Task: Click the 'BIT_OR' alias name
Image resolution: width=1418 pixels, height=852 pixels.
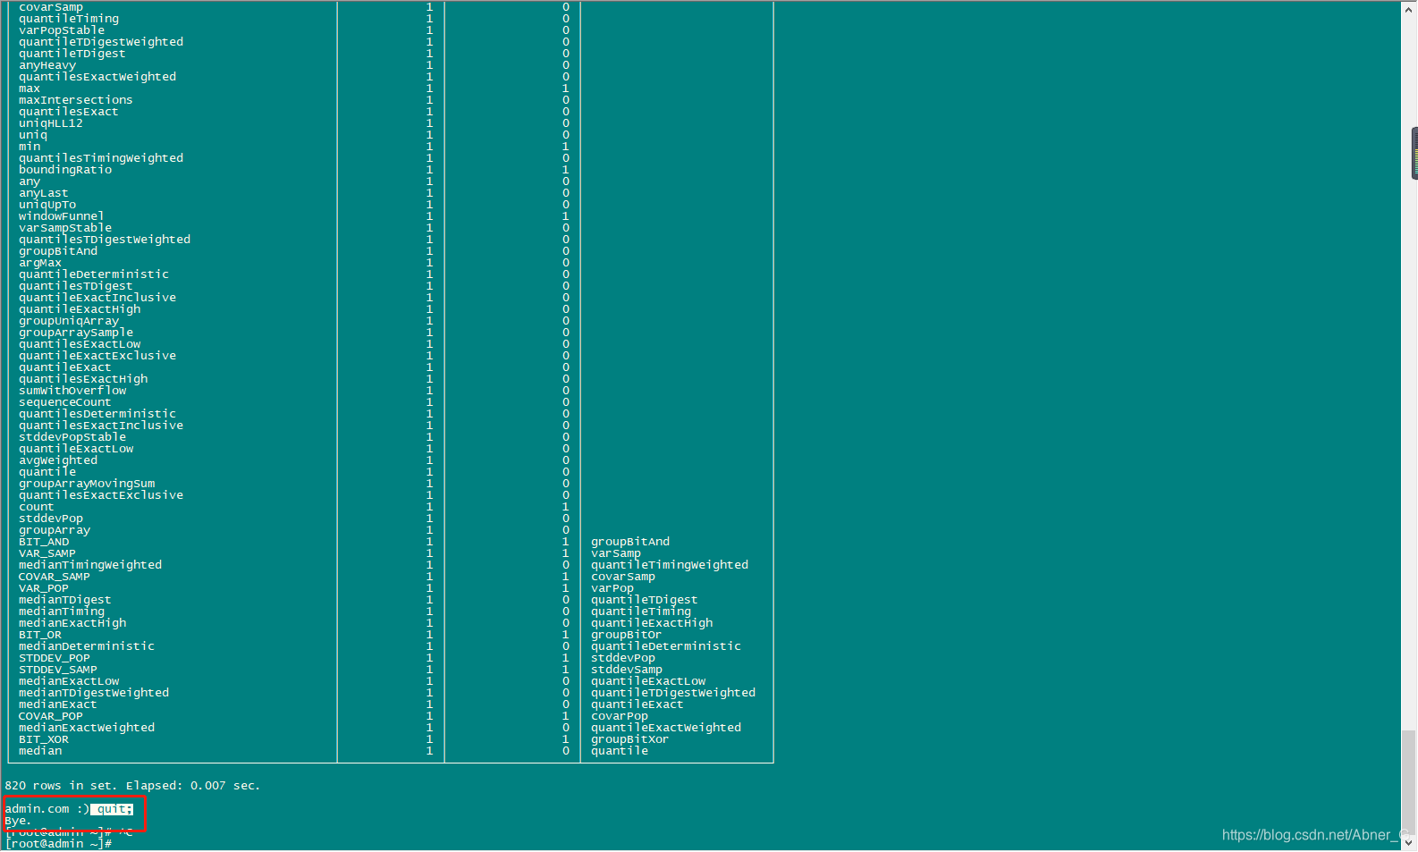Action: click(40, 635)
